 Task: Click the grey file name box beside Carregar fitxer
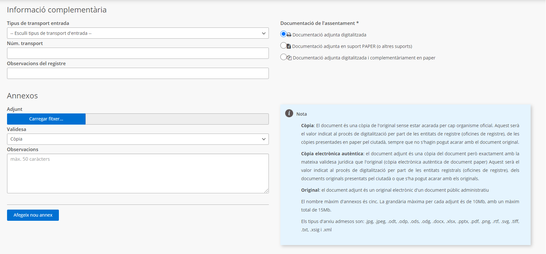(177, 119)
